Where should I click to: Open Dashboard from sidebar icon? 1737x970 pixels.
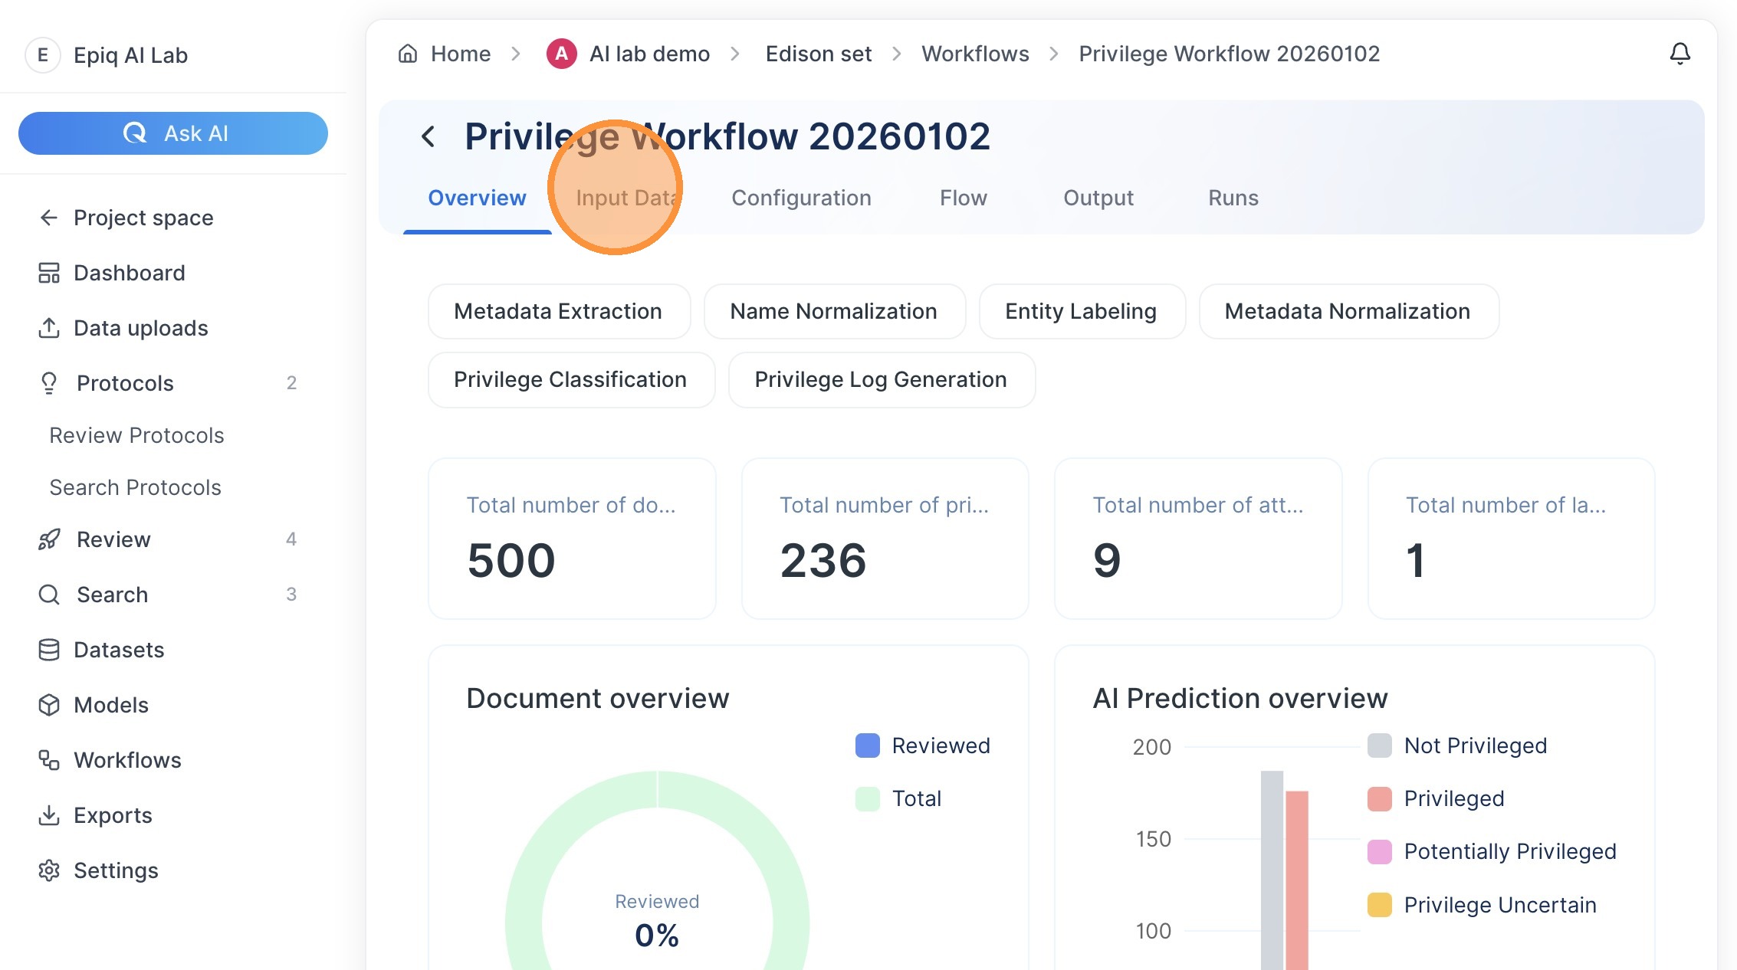click(49, 273)
